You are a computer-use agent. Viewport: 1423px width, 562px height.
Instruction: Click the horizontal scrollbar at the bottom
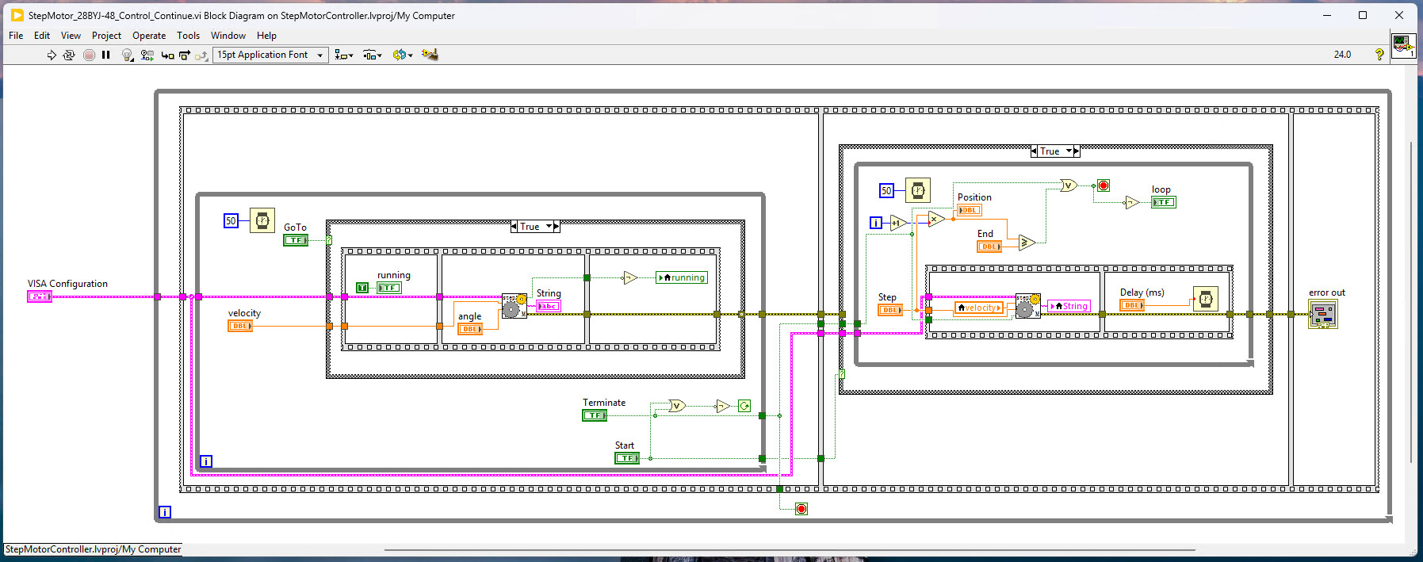(790, 549)
